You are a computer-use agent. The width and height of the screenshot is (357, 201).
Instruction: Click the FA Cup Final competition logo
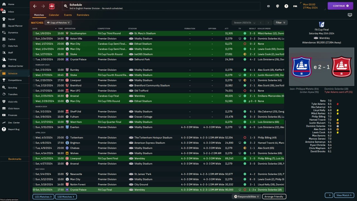click(x=322, y=24)
